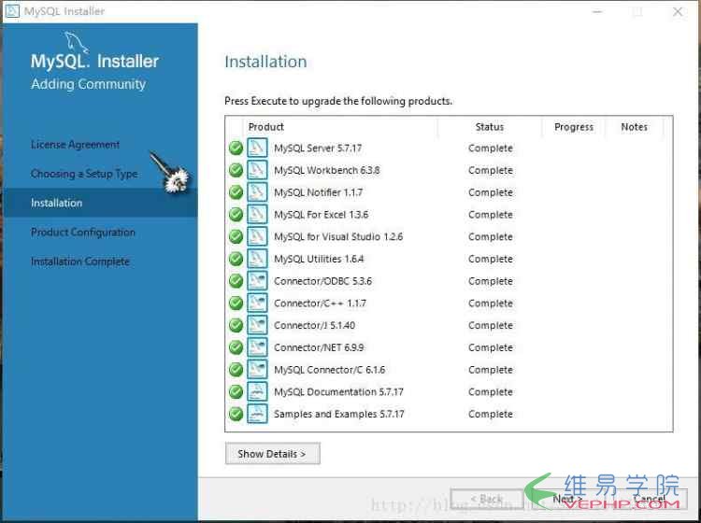This screenshot has width=701, height=523.
Task: Select MySQL for Visual Studio 1.2.6 text
Action: 338,236
